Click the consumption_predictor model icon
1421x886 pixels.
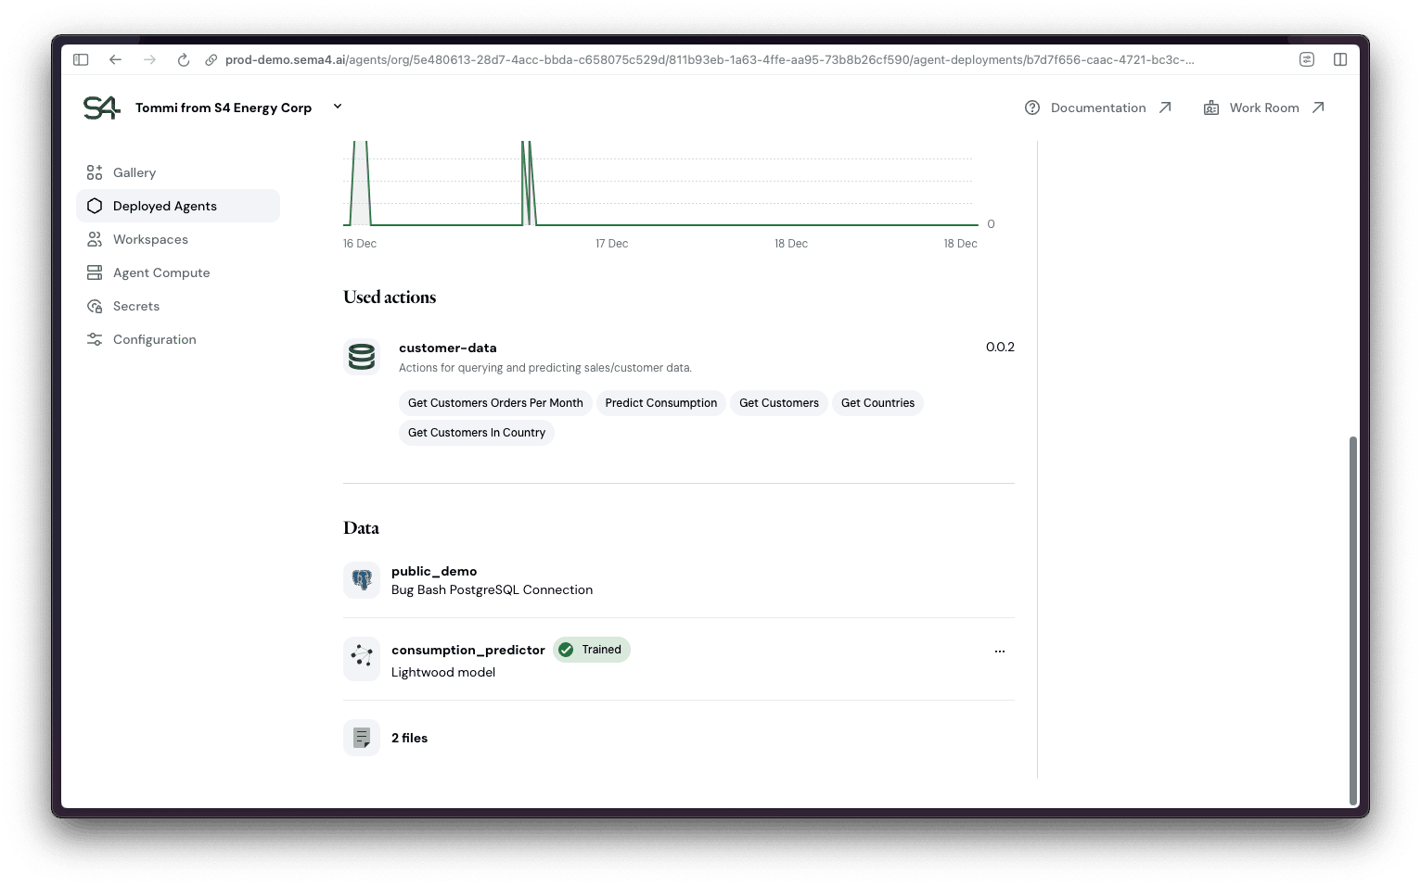click(362, 659)
